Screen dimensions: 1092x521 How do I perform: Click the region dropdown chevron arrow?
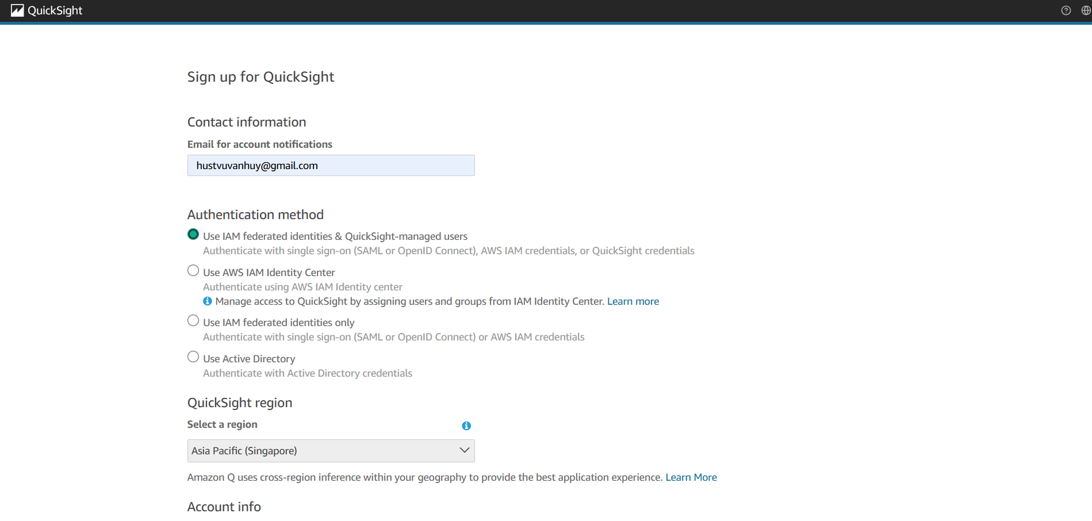pos(464,450)
